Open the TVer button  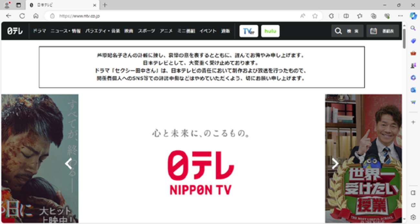pos(249,31)
